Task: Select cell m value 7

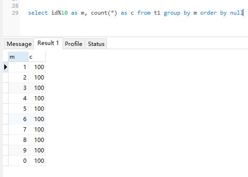Action: click(x=18, y=130)
